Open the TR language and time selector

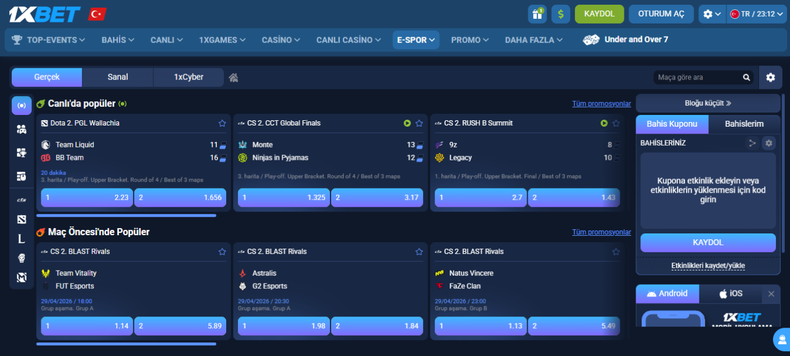point(756,14)
